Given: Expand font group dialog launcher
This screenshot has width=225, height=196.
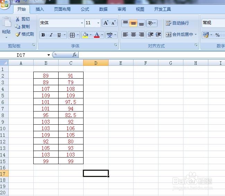Looking at the screenshot, I should pos(115,45).
